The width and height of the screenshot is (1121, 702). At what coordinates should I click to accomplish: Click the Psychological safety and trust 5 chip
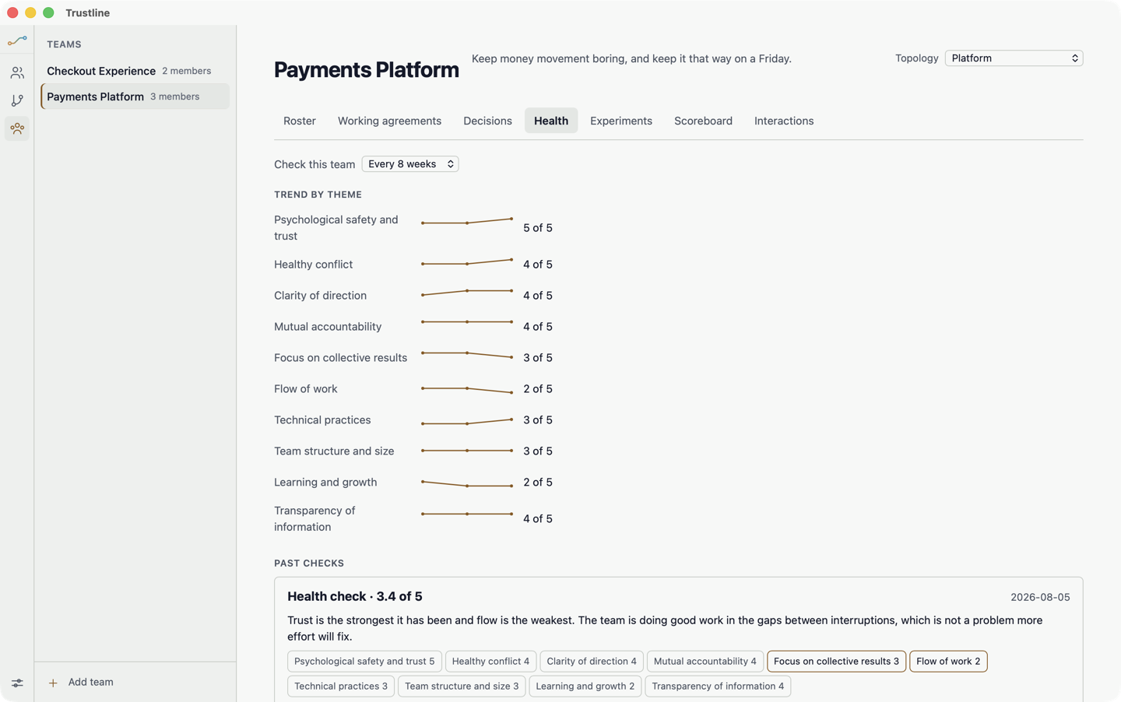(x=364, y=662)
